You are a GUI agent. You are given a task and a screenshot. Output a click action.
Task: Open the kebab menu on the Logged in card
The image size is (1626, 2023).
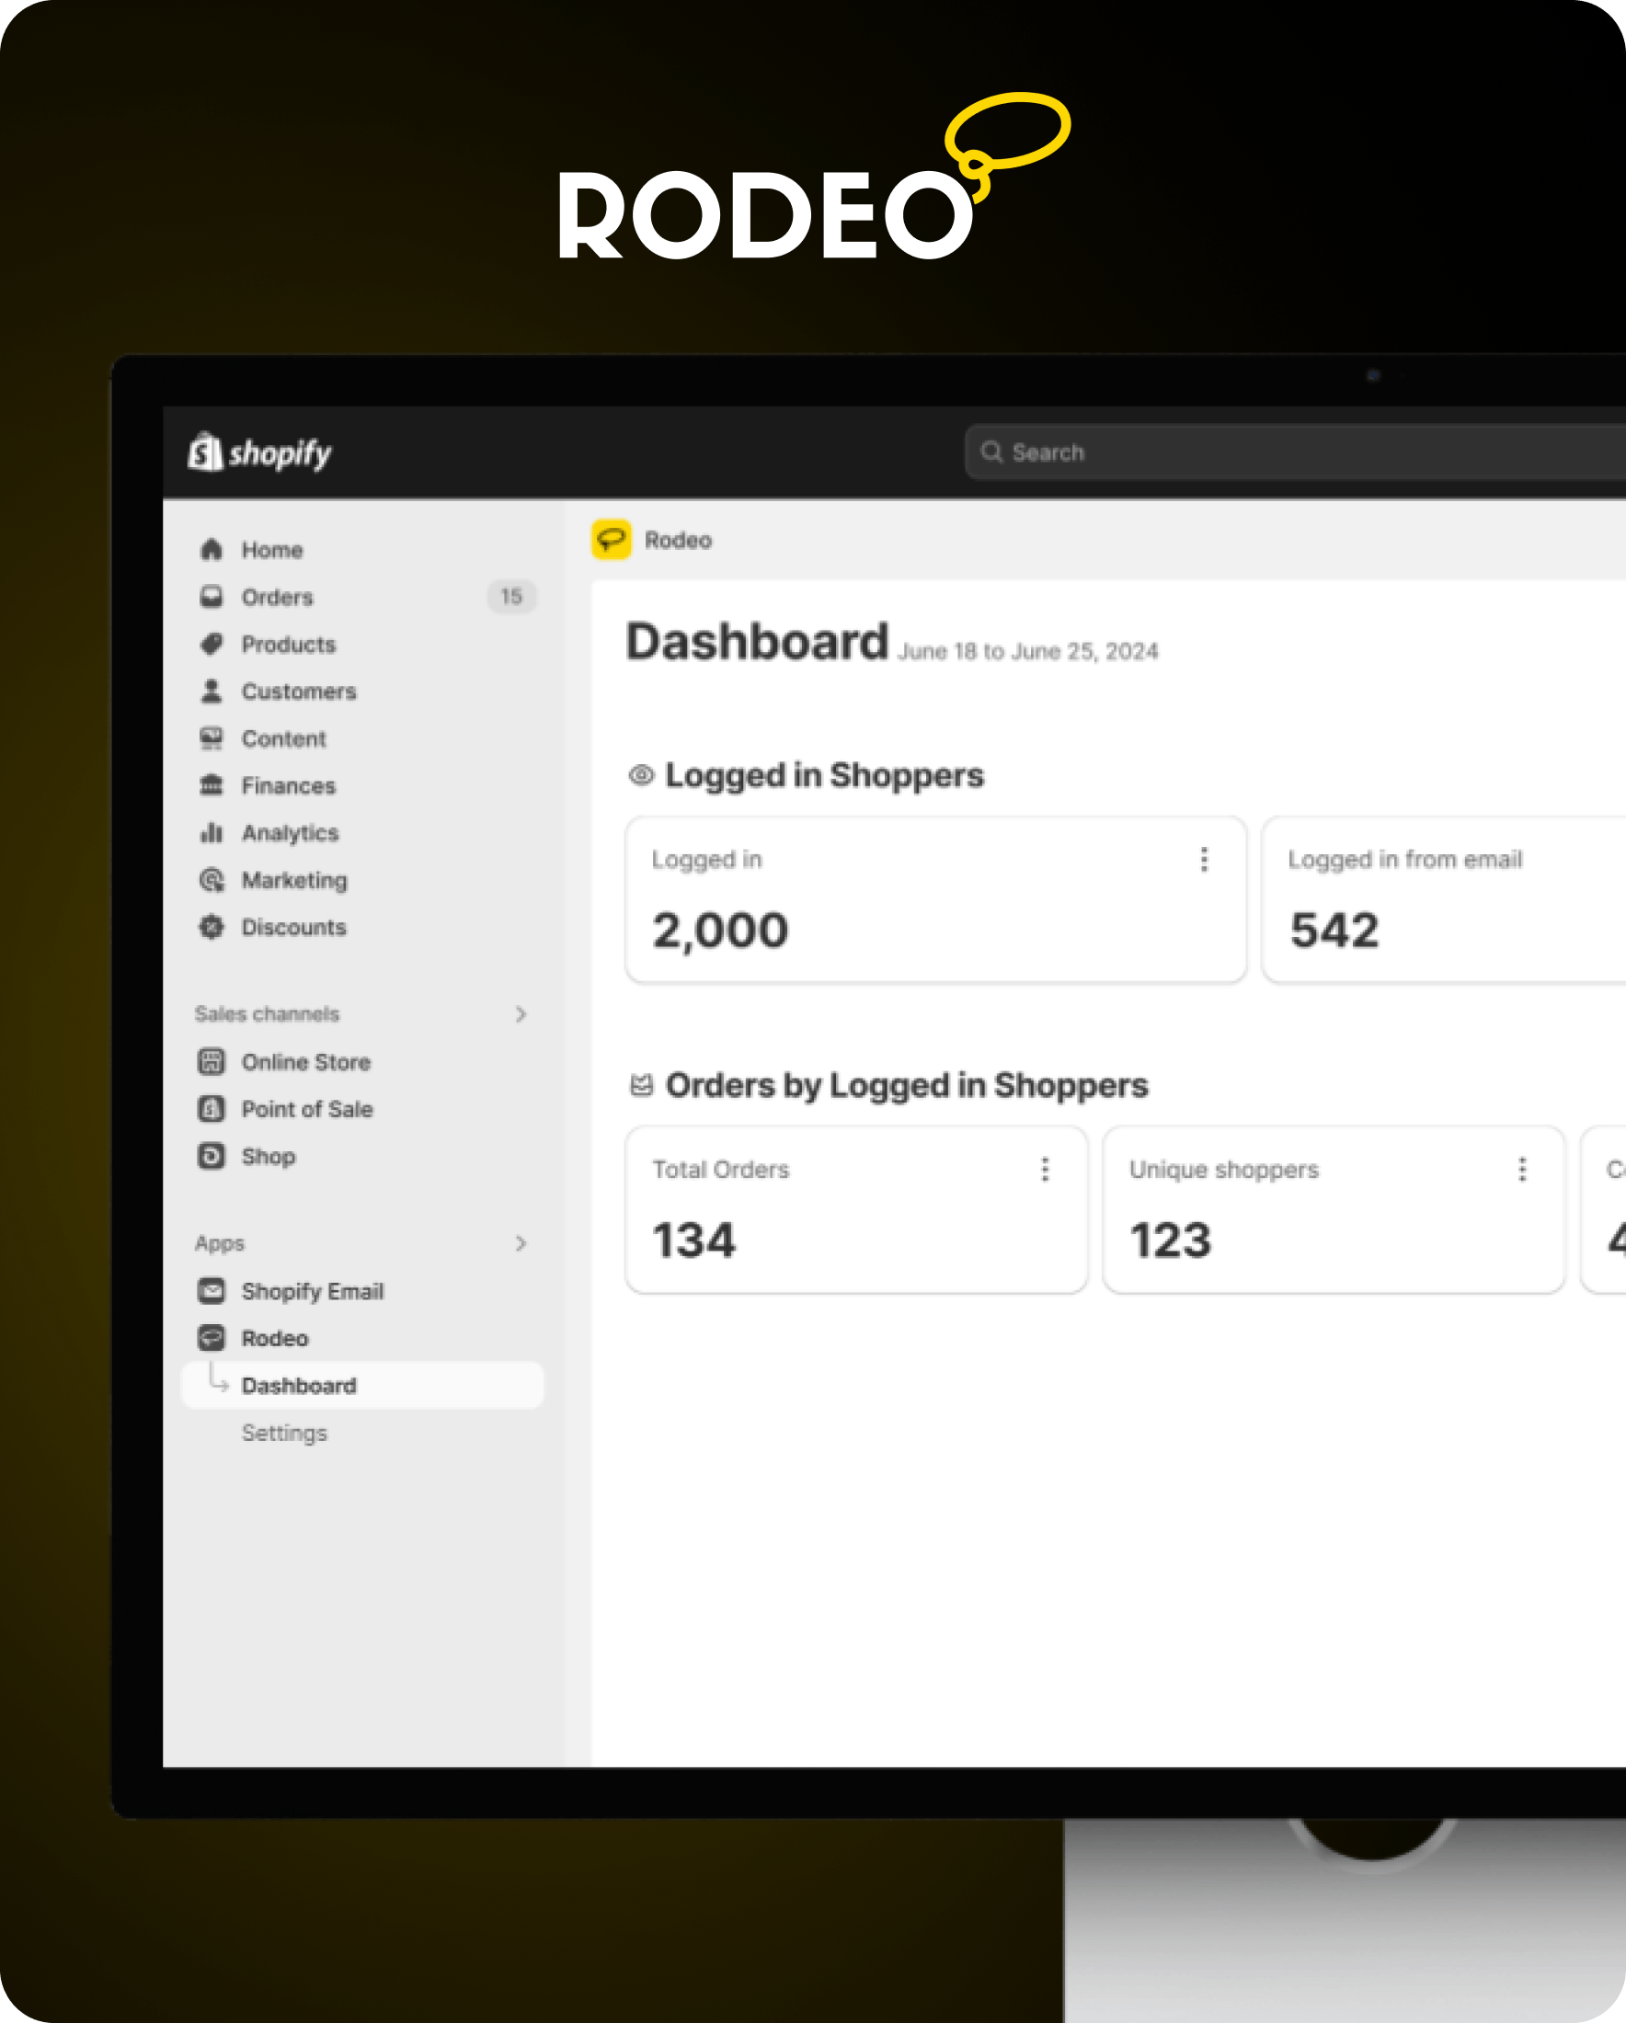pos(1204,859)
